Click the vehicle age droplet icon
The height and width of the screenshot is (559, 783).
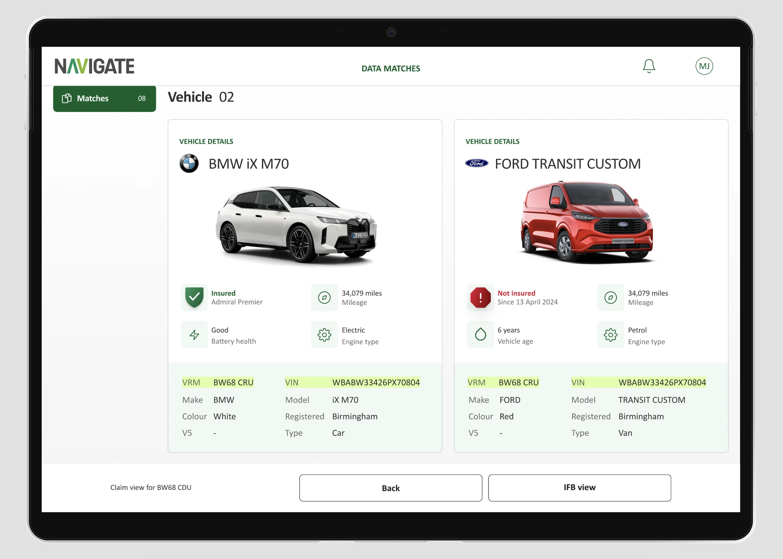click(x=480, y=335)
